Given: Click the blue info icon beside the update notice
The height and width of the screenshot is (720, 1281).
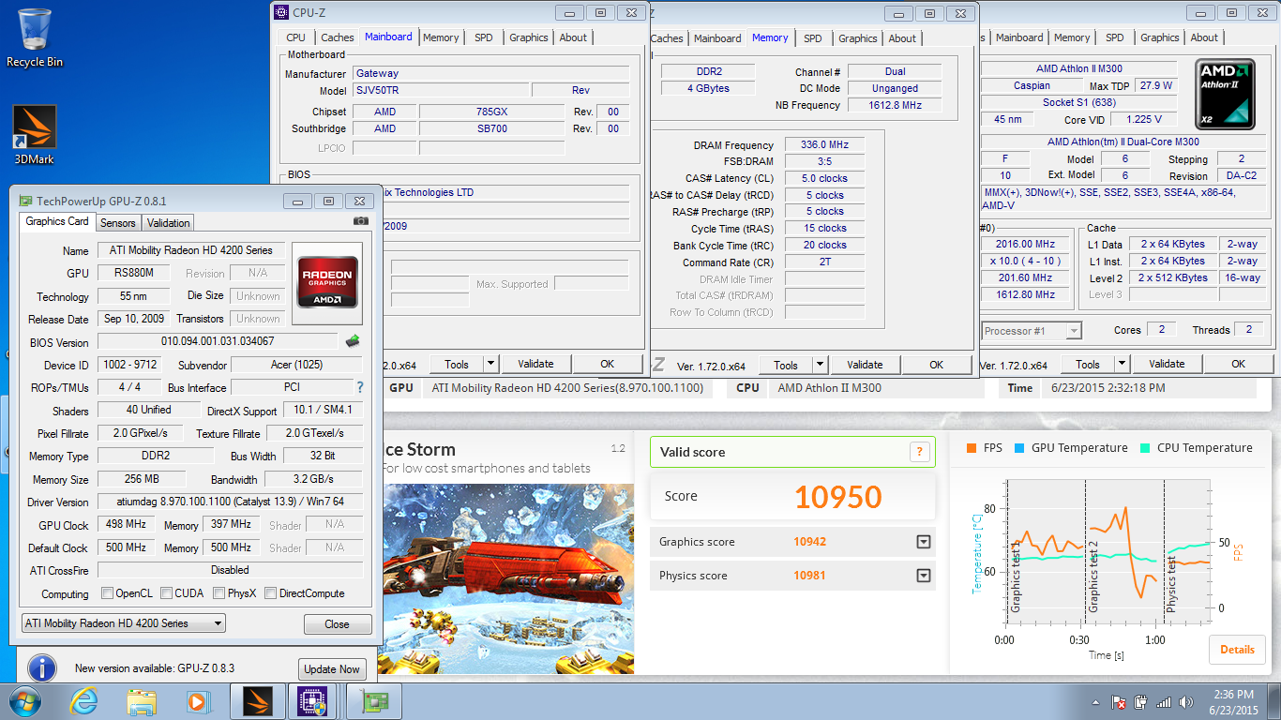Looking at the screenshot, I should pyautogui.click(x=42, y=668).
